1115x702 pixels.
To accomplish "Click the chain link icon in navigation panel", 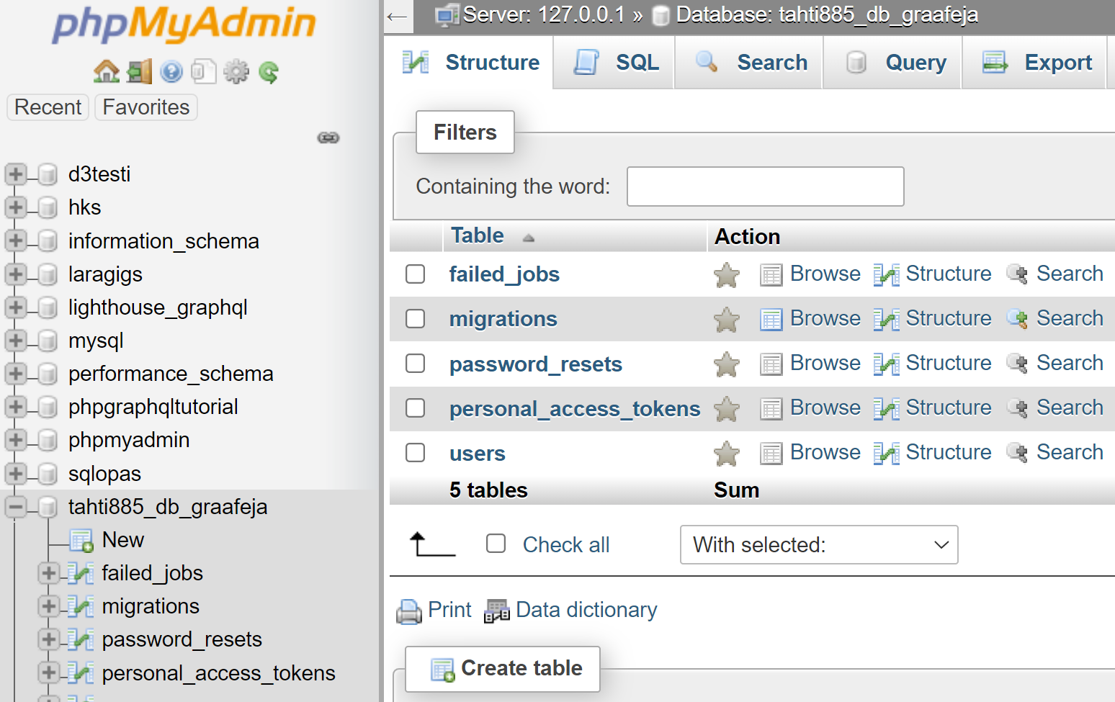I will click(328, 138).
